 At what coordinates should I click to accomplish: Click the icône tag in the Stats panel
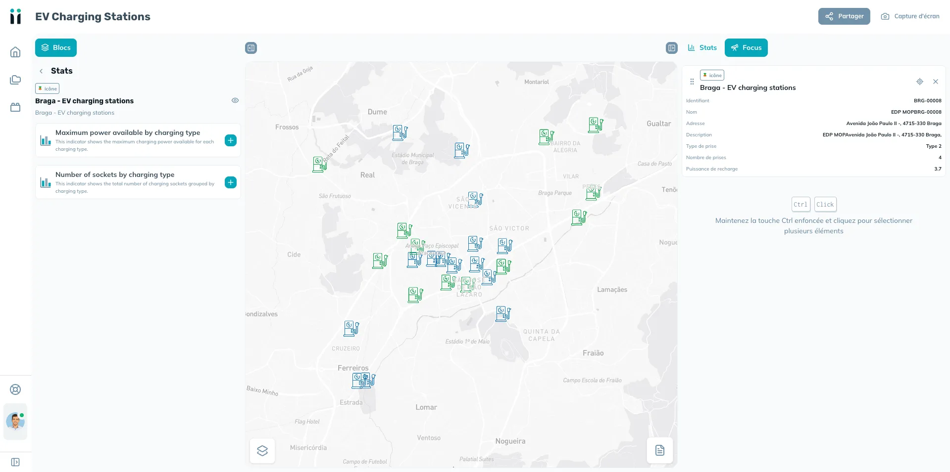click(x=48, y=88)
